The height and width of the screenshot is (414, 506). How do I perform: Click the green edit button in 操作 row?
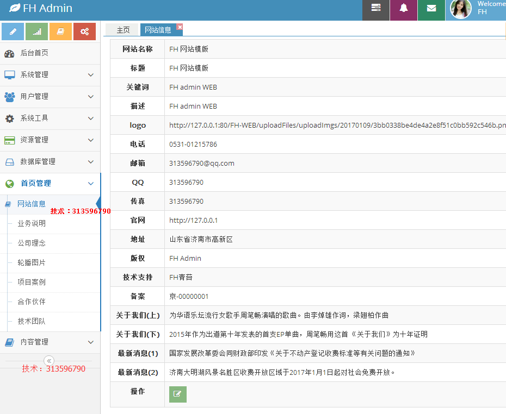[x=178, y=394]
